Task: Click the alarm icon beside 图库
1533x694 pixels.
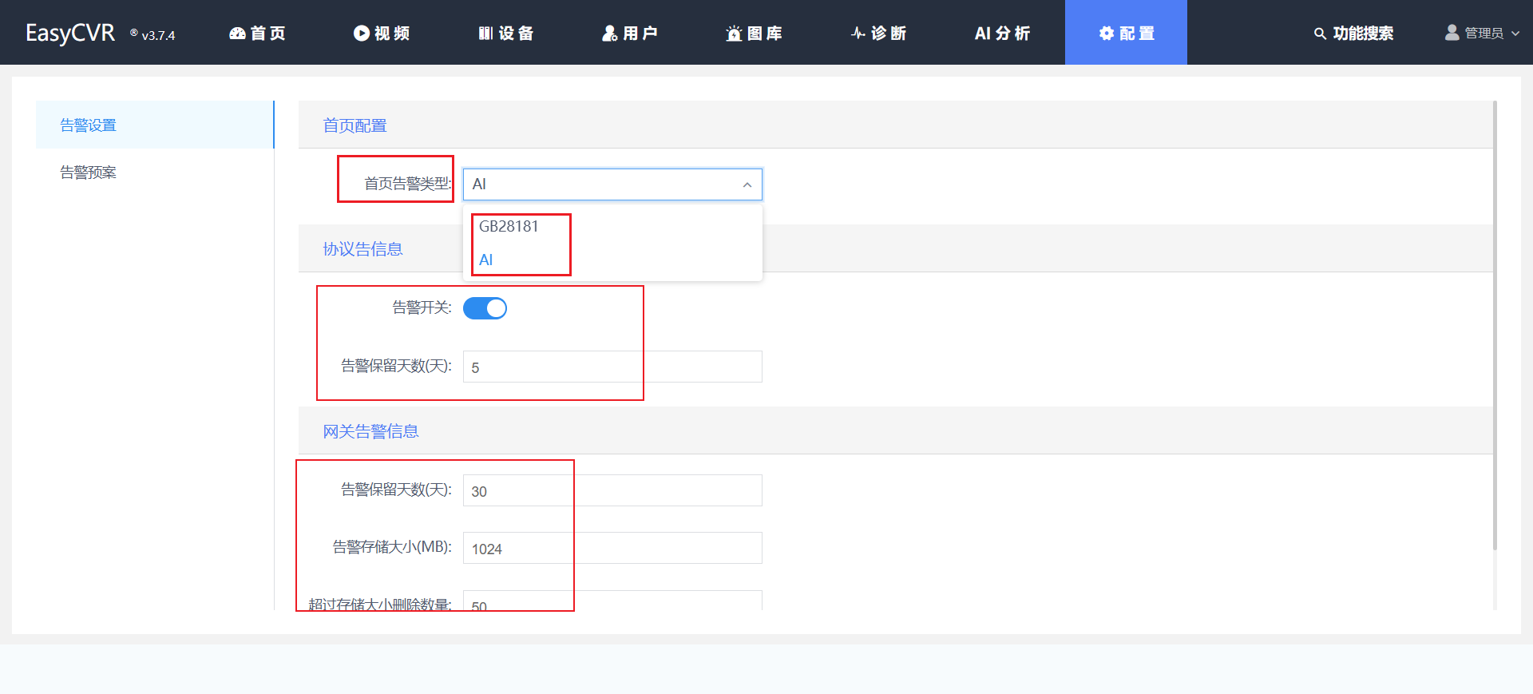Action: (x=734, y=33)
